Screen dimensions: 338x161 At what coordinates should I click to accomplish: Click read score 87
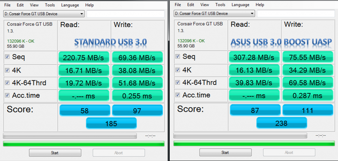[255, 110]
